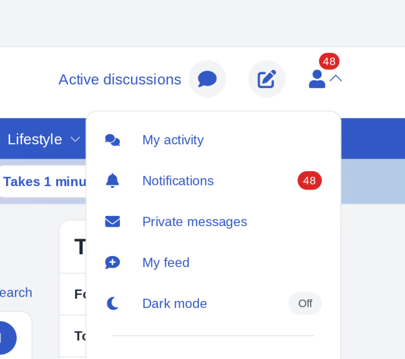Click the chevron arrow next to Lifestyle
The image size is (405, 359).
[75, 139]
